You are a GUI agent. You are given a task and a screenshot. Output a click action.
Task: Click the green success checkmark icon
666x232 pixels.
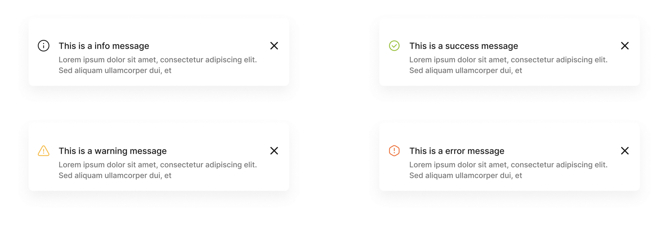[394, 46]
